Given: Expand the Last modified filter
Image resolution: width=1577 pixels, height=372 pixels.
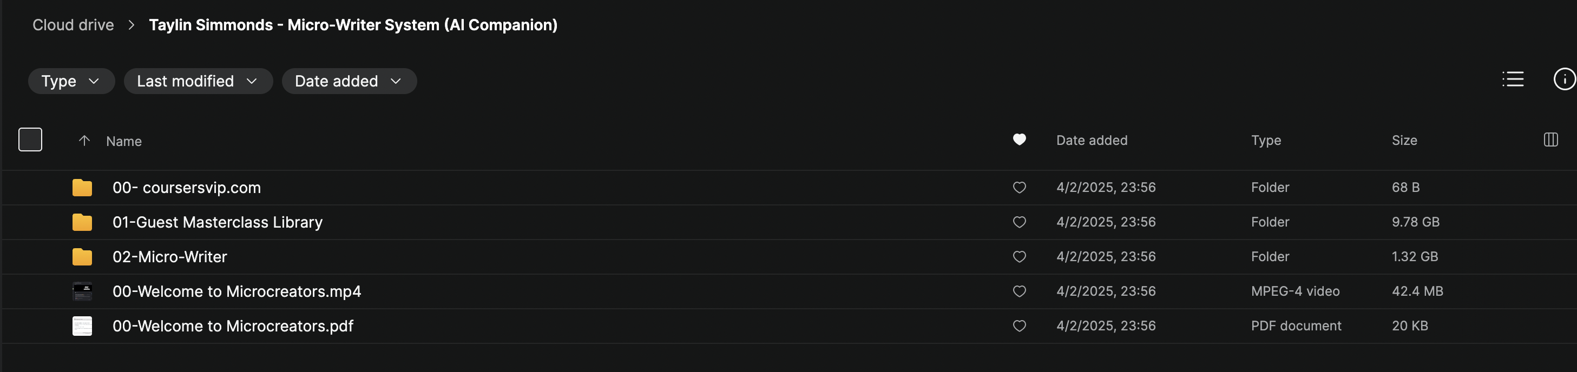Looking at the screenshot, I should (x=198, y=81).
